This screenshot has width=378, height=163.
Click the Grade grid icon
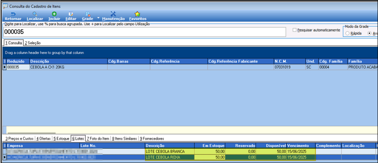click(87, 14)
